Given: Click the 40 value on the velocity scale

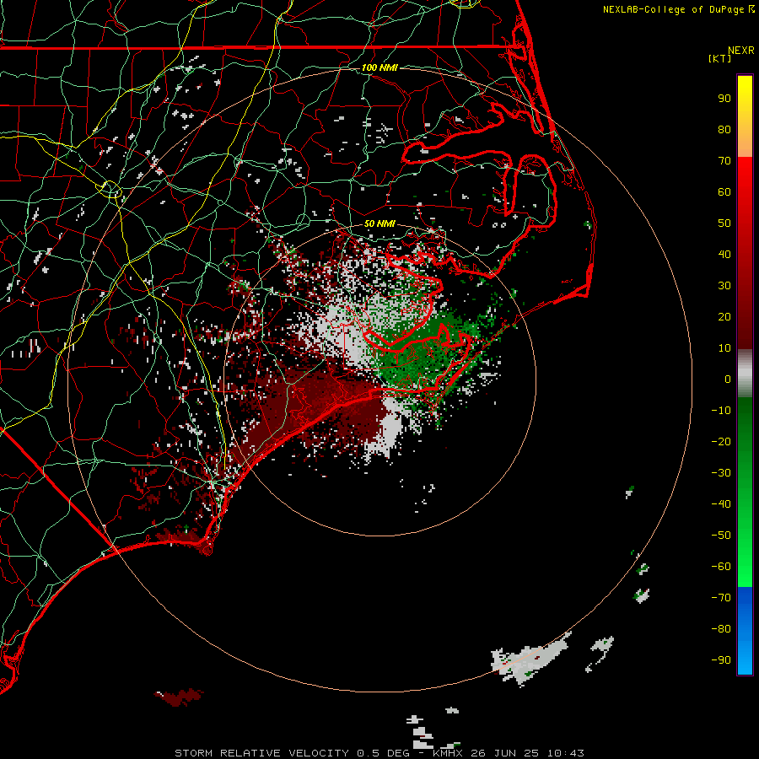Looking at the screenshot, I should (x=724, y=255).
